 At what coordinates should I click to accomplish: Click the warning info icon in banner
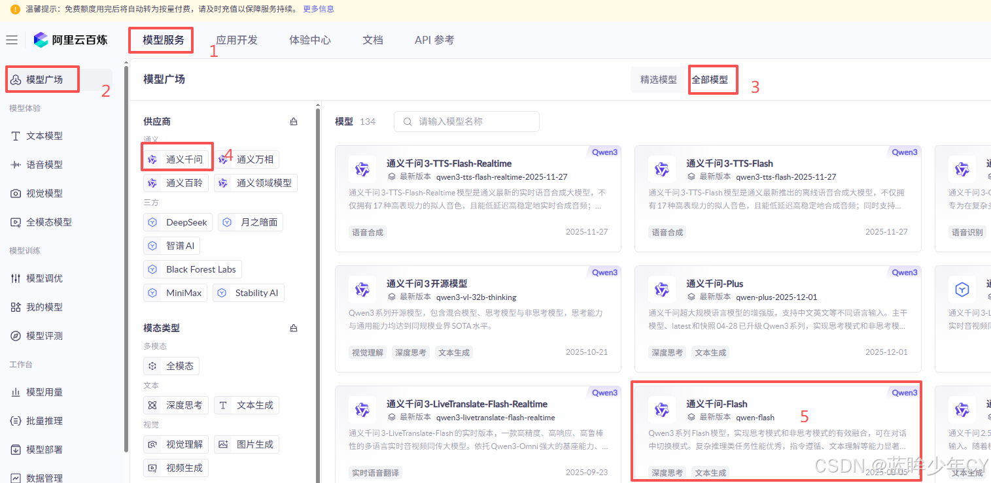[x=16, y=9]
